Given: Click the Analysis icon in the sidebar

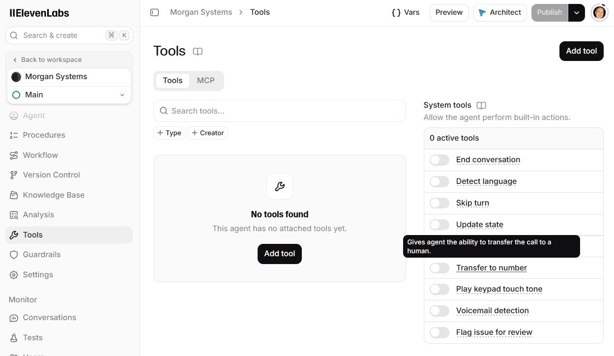Looking at the screenshot, I should (x=14, y=215).
